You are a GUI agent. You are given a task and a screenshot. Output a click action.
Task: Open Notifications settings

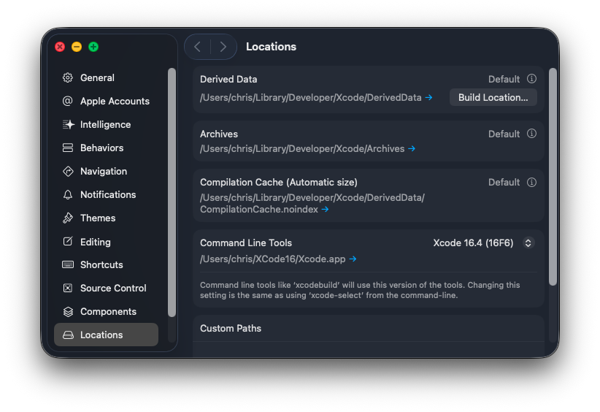(106, 194)
